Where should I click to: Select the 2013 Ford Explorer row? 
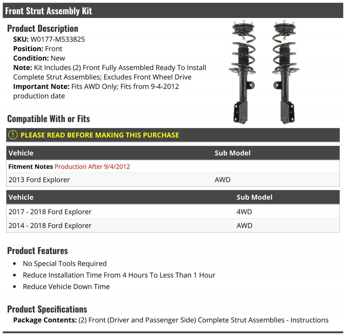[x=39, y=180]
